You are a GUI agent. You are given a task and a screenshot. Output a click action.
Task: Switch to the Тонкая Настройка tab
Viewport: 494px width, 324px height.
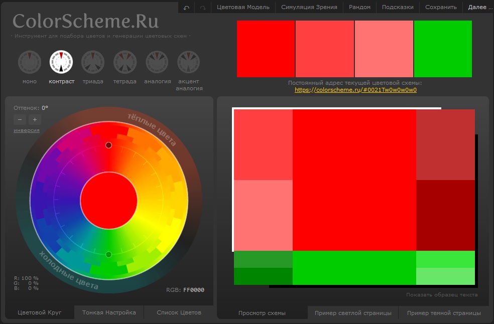[x=109, y=312]
